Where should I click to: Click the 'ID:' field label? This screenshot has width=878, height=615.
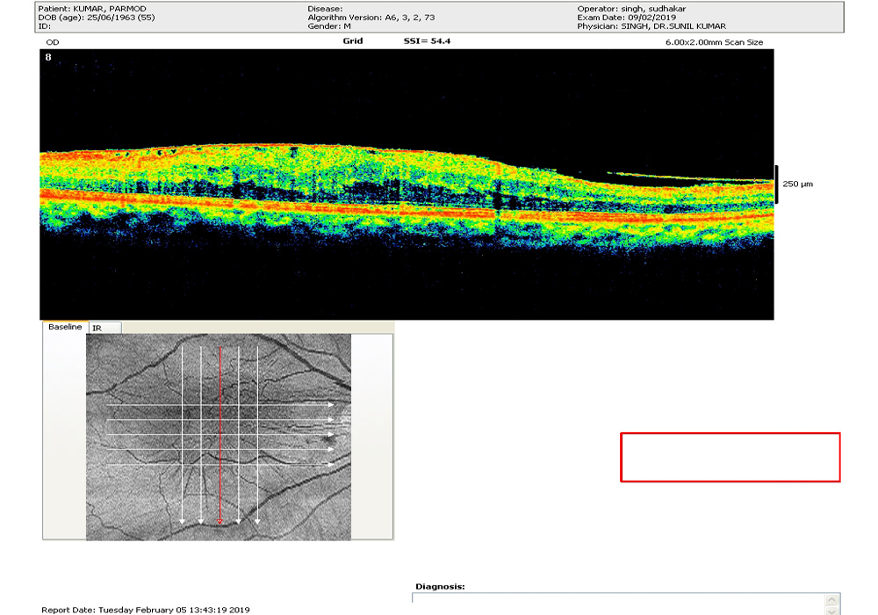[44, 26]
